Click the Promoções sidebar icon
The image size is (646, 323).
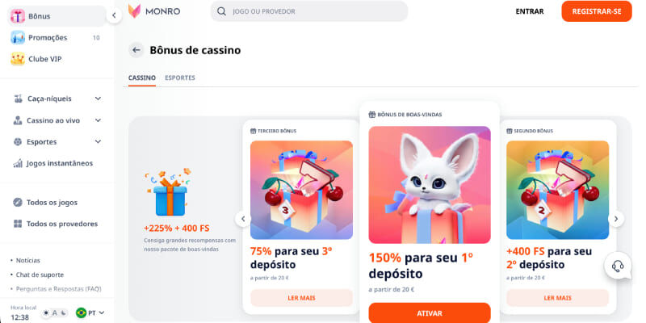18,37
